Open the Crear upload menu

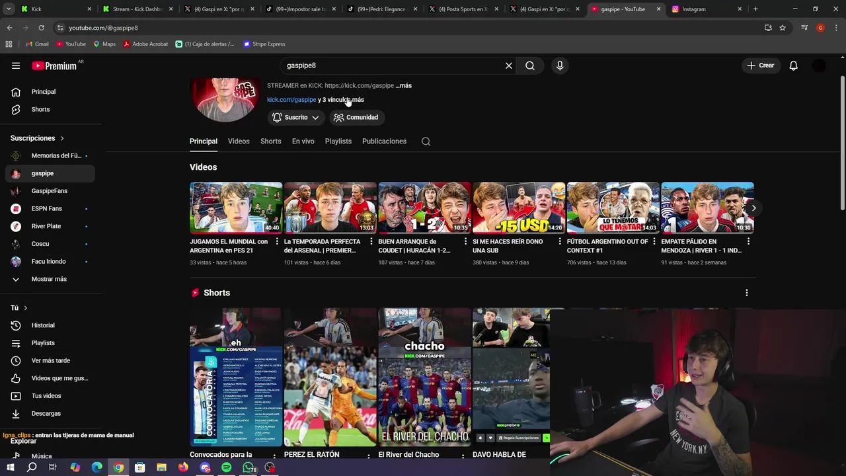coord(760,65)
